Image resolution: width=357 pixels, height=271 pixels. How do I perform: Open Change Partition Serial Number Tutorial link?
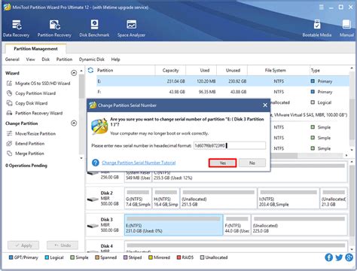tap(139, 163)
